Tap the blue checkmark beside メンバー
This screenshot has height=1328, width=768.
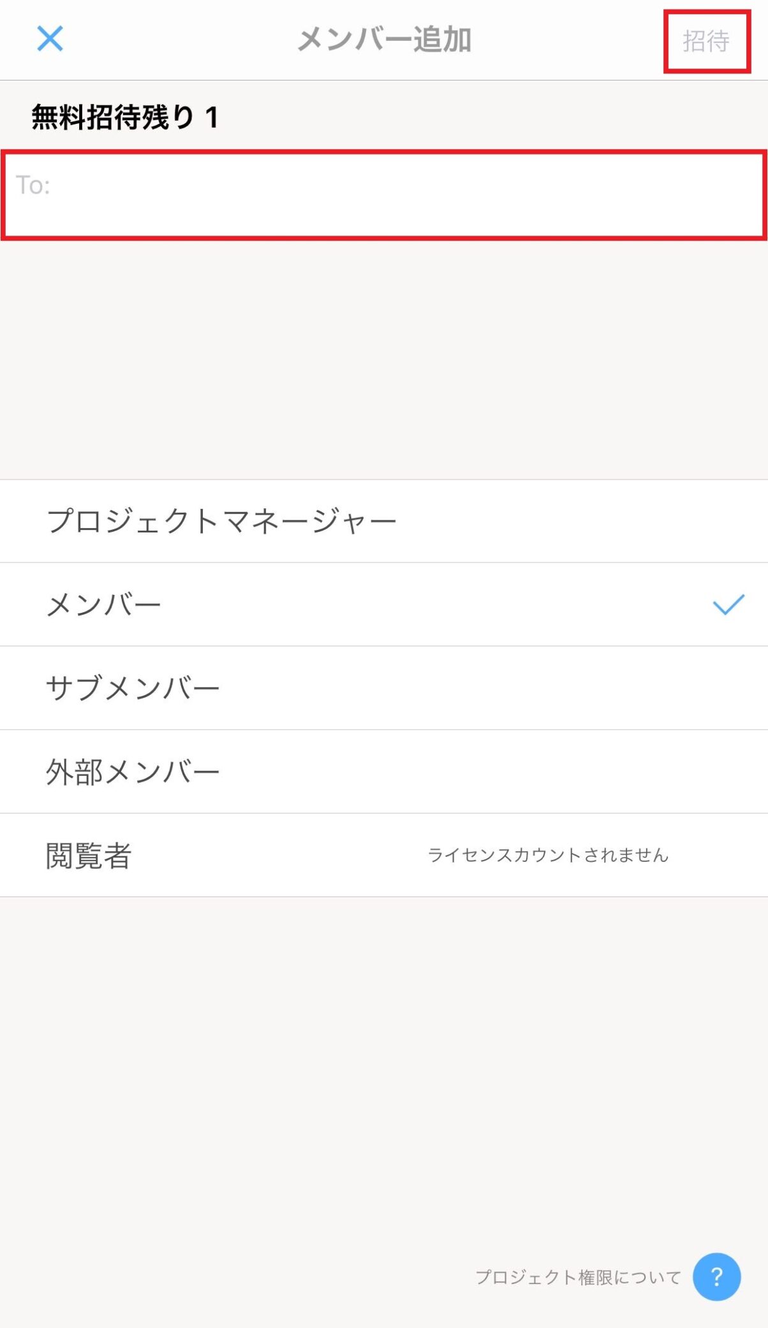tap(728, 604)
